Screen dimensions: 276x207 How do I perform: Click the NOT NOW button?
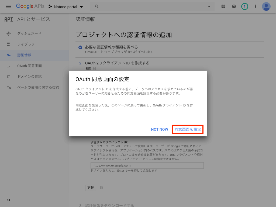click(x=160, y=129)
